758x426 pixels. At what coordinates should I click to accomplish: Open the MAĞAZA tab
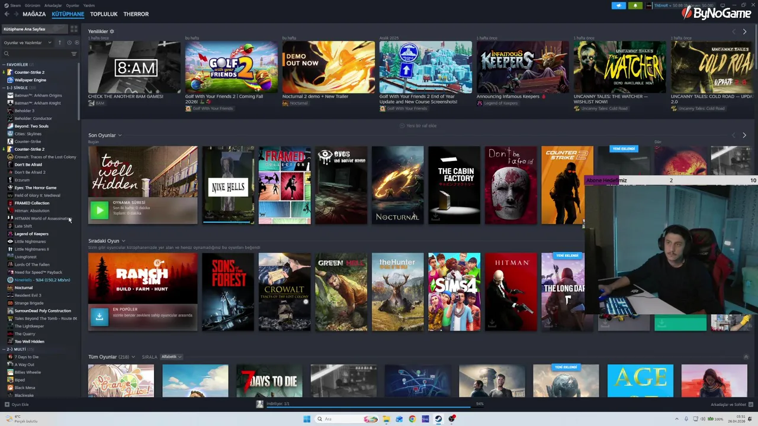click(x=34, y=14)
